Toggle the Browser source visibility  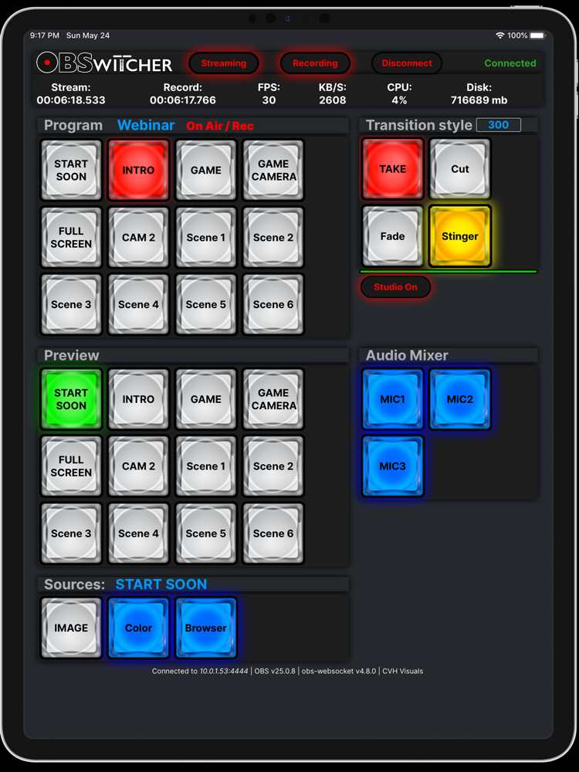(206, 628)
